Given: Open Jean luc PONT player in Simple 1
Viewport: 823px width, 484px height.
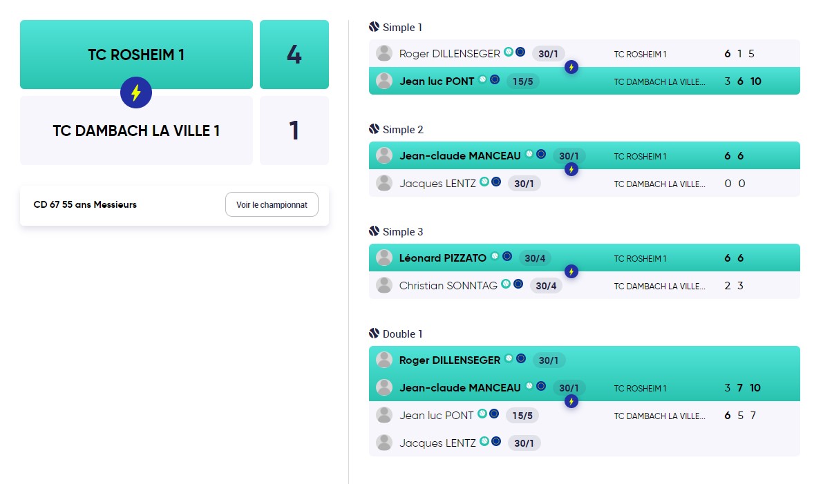Looking at the screenshot, I should click(x=437, y=81).
